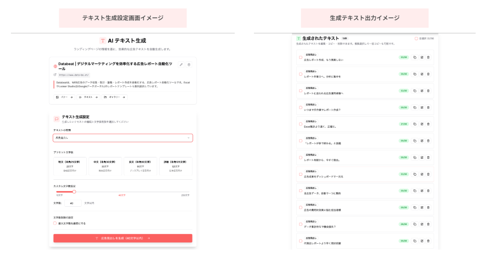This screenshot has height=256, width=486.
Task: Click the テキスト arrow button
Action: [x=88, y=97]
